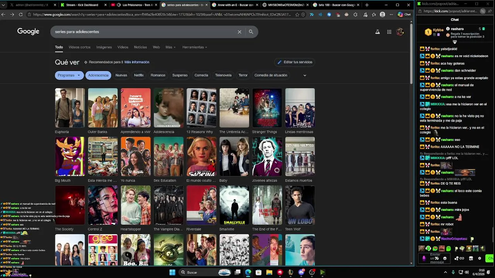Toggle the Terror filter chip
The height and width of the screenshot is (278, 495).
pyautogui.click(x=243, y=75)
